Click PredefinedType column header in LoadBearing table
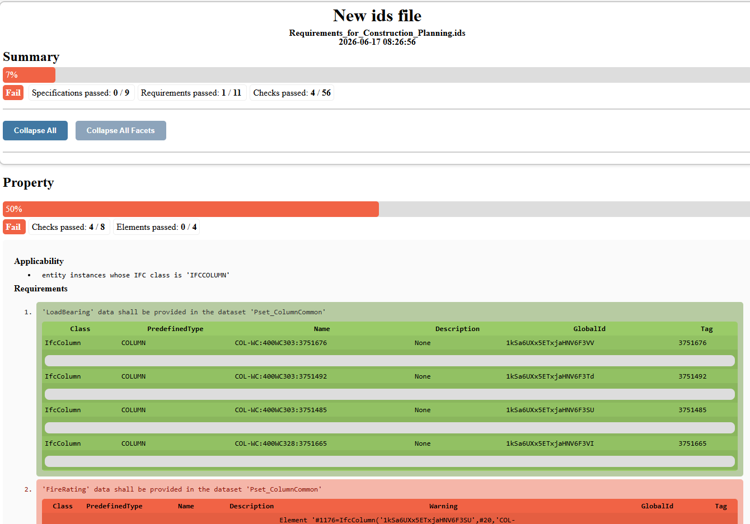Image resolution: width=750 pixels, height=524 pixels. [175, 329]
